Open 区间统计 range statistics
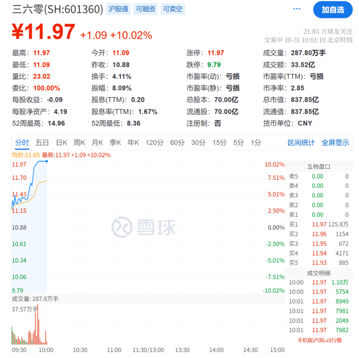The width and height of the screenshot is (359, 358). click(x=301, y=143)
